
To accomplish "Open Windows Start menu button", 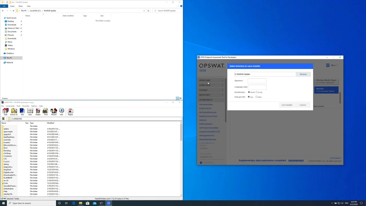I will 3,203.
